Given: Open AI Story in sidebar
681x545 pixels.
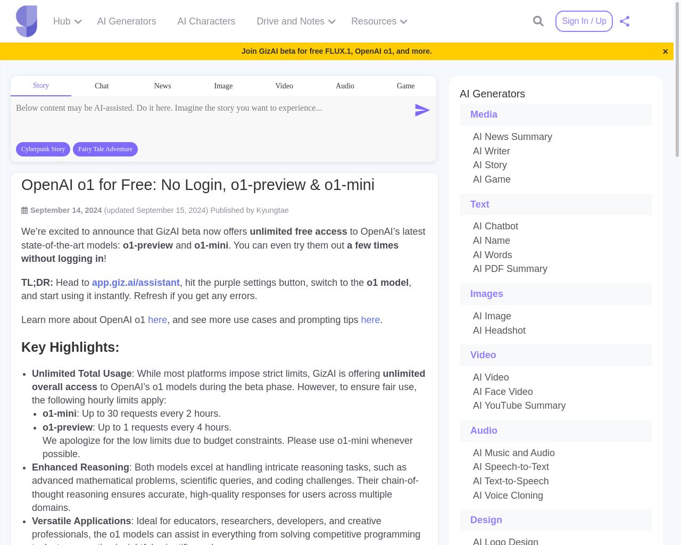Looking at the screenshot, I should click(490, 165).
